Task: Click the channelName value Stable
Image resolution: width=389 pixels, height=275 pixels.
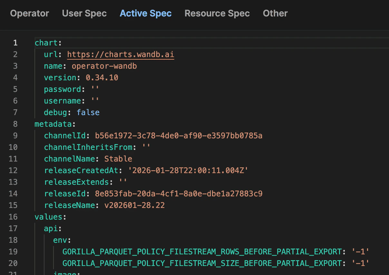Action: tap(118, 159)
